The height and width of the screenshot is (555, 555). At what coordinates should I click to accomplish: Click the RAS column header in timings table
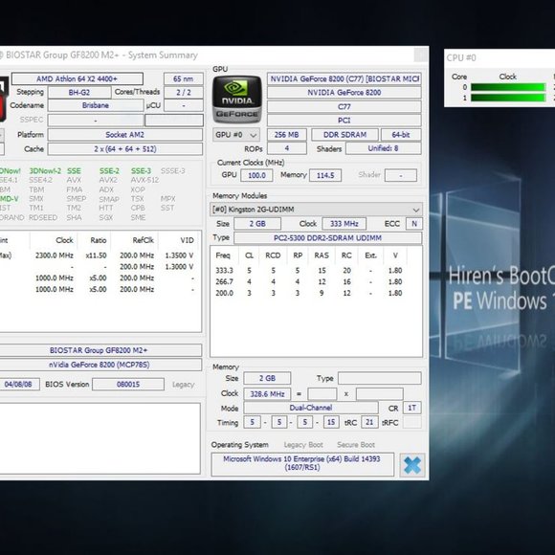(322, 255)
